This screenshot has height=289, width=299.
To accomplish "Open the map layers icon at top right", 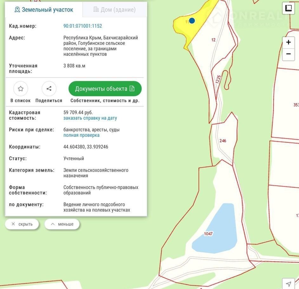I will 288,8.
